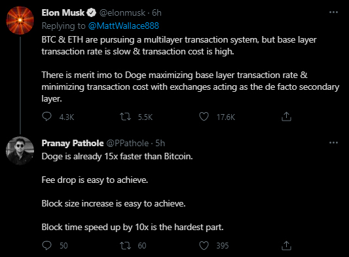Open the @elonmusk handle
The height and width of the screenshot is (257, 349).
pos(122,12)
